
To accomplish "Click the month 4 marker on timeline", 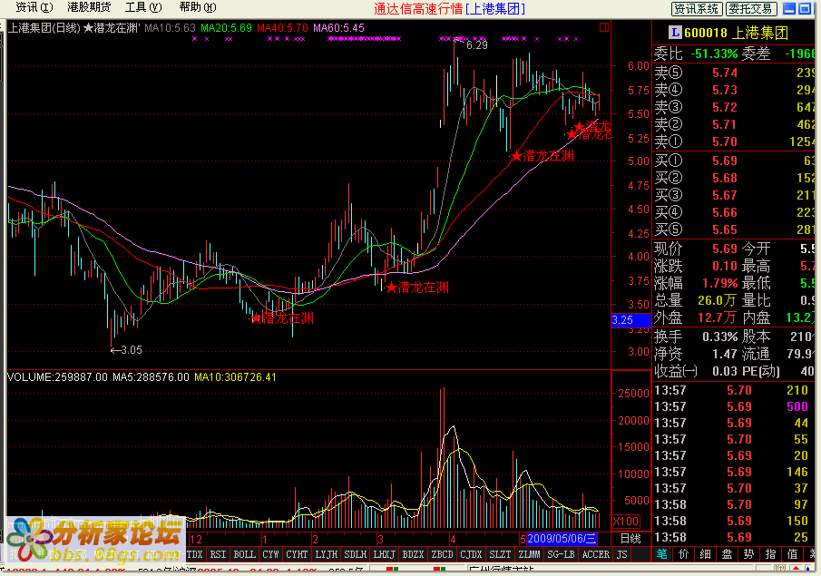I will (453, 539).
